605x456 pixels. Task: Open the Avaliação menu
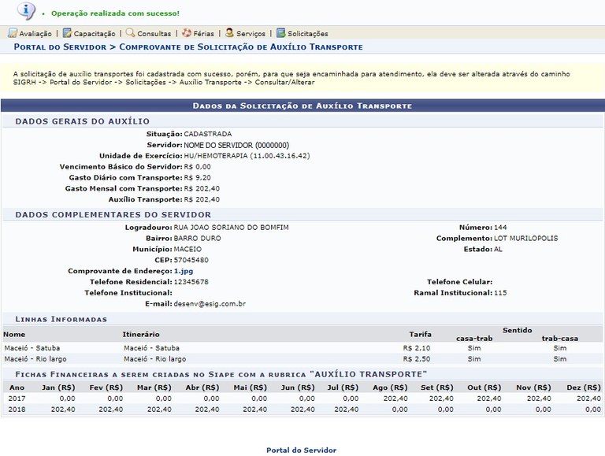[35, 34]
